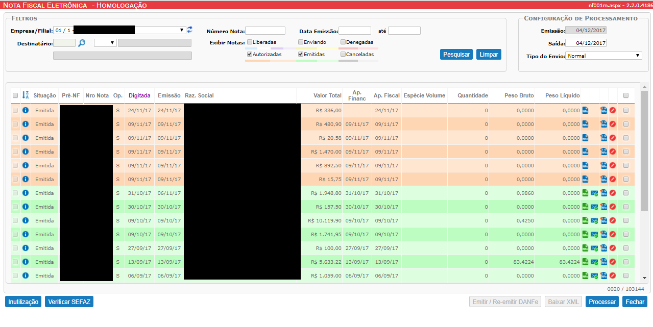Click starred NFe icon on R$ 480,90 row
The image size is (653, 327).
[x=603, y=124]
